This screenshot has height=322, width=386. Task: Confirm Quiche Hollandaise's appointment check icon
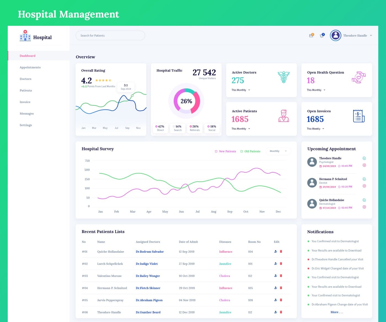pos(364,200)
